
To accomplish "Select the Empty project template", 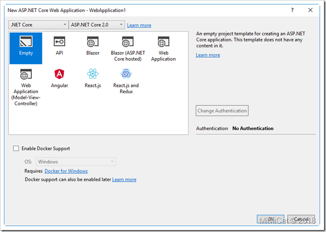I will point(26,48).
